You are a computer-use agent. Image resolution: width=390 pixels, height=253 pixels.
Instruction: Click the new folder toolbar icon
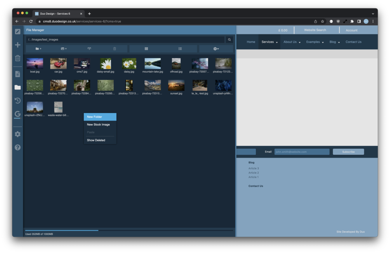38,49
